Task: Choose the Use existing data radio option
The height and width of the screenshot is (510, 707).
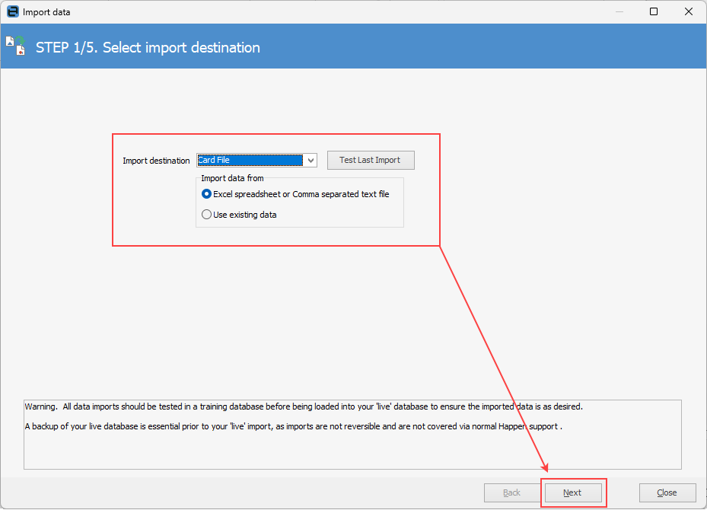Action: [x=207, y=215]
